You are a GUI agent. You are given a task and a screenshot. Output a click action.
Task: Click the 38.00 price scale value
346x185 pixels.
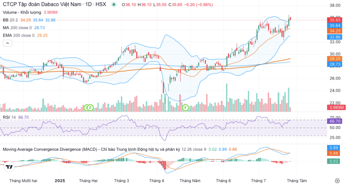[335, 6]
